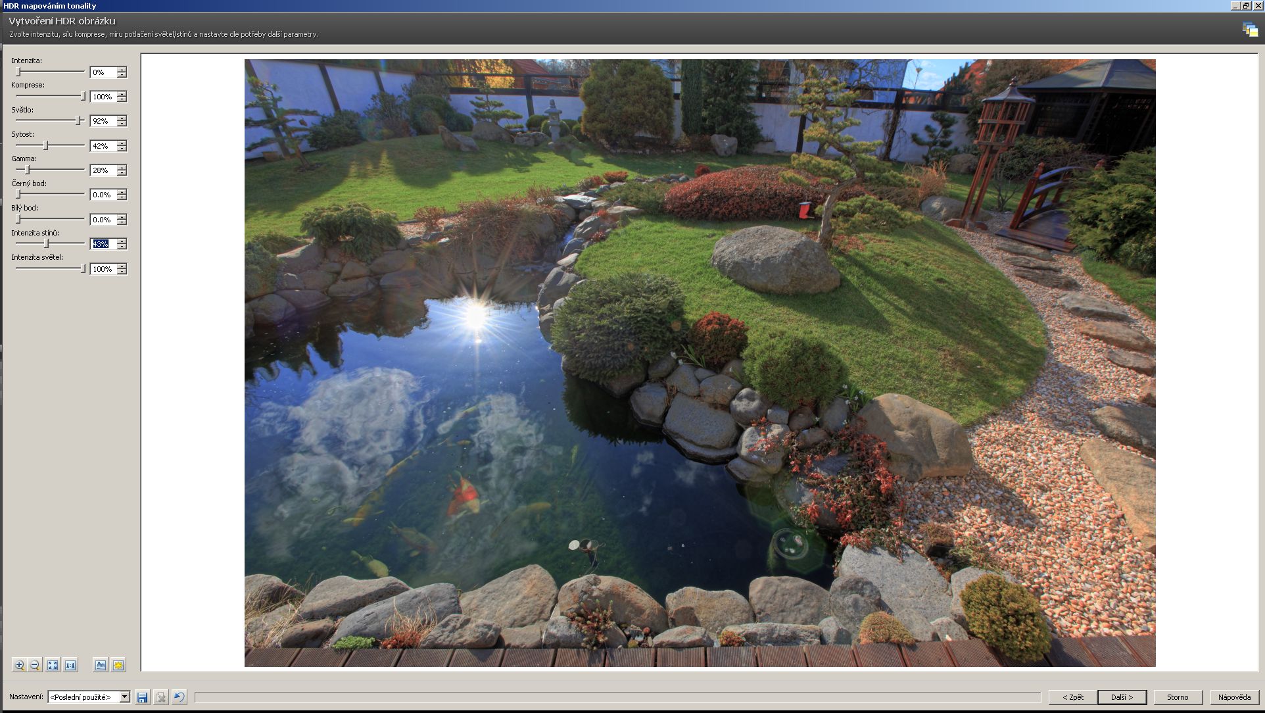
Task: Click the Komprese percentage input field
Action: tap(103, 97)
